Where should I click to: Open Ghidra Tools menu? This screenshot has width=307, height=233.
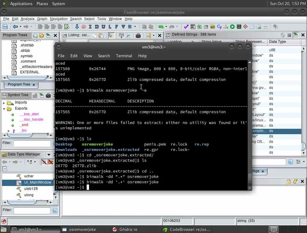click(101, 19)
